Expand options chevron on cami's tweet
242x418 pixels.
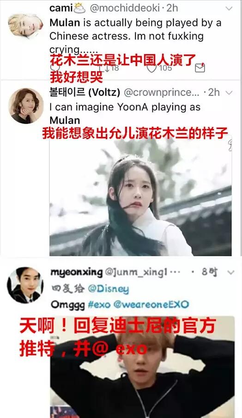[x=229, y=8]
